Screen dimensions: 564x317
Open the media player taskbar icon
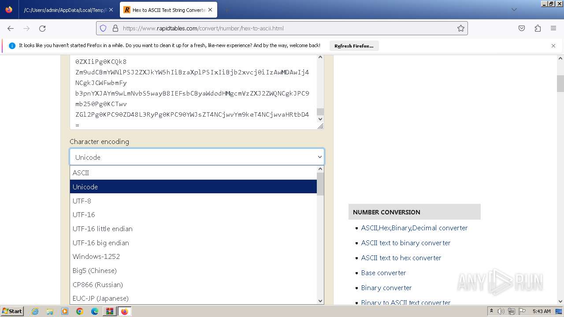coord(65,311)
